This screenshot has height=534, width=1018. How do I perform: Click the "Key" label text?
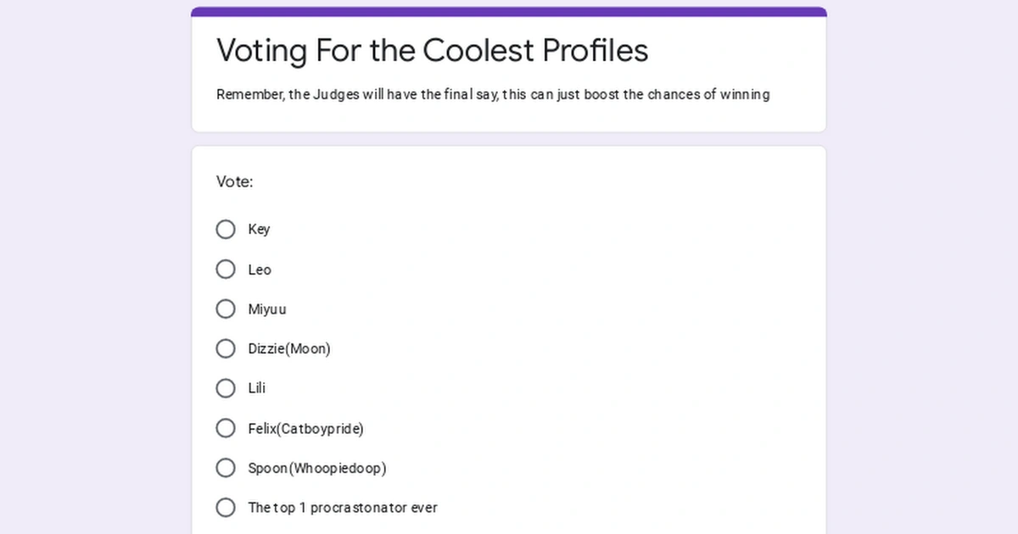pos(260,229)
